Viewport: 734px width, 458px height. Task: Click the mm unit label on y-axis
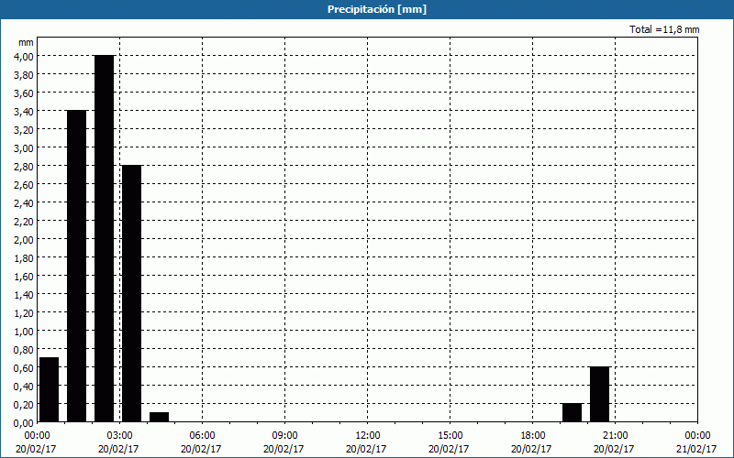click(26, 42)
